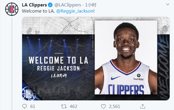Click the tweet text Welcome to LA
This screenshot has height=110, width=174.
tap(38, 11)
